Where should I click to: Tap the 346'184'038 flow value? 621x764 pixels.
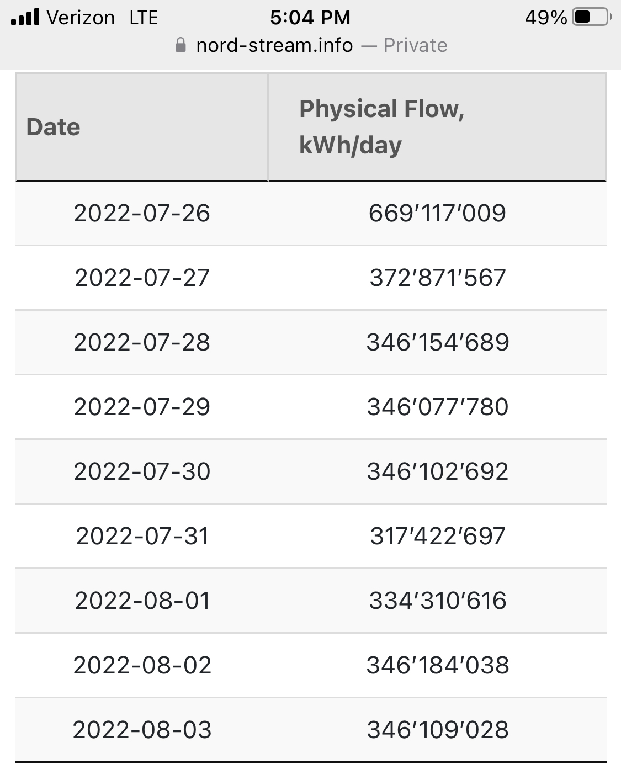click(437, 665)
